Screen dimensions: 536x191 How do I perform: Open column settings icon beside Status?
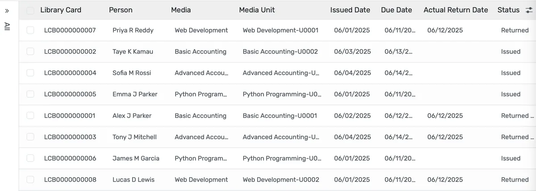(529, 10)
